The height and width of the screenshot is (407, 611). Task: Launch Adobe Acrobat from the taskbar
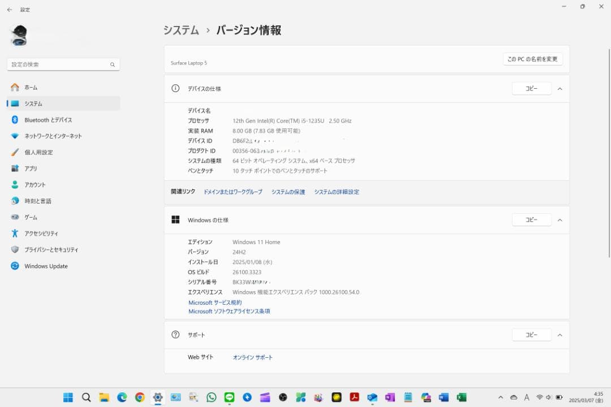[x=355, y=398]
